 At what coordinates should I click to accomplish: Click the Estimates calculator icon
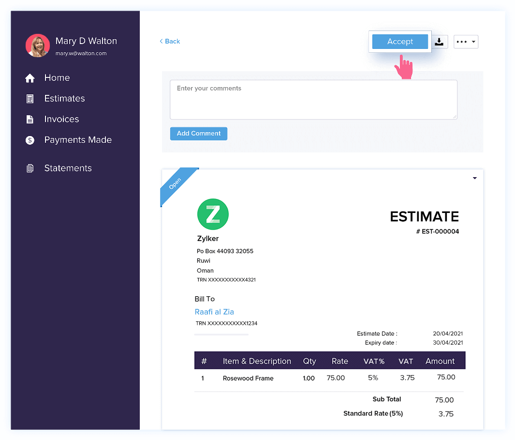coord(30,99)
